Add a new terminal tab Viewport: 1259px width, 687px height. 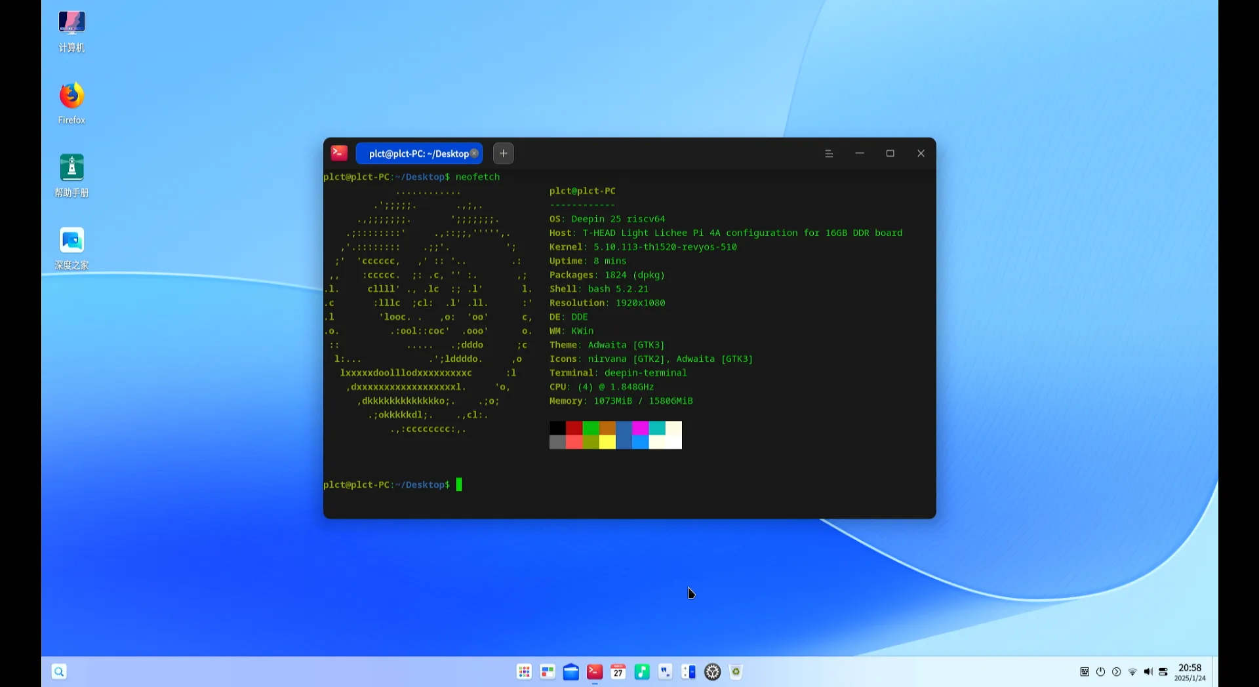pyautogui.click(x=503, y=153)
